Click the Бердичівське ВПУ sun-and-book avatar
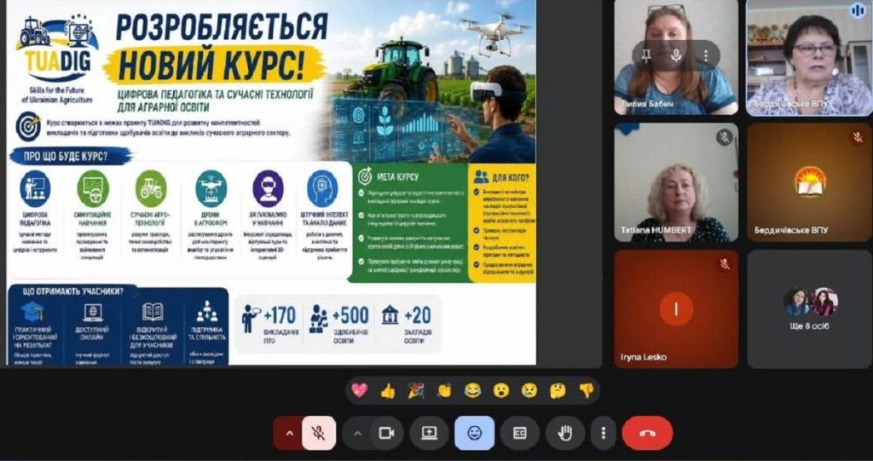 [810, 182]
